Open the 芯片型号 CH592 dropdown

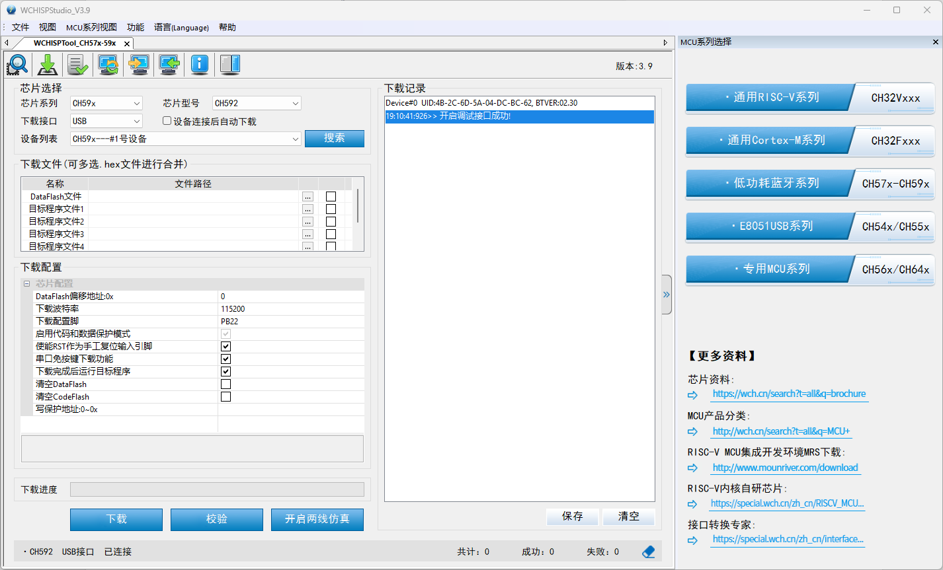(x=257, y=104)
